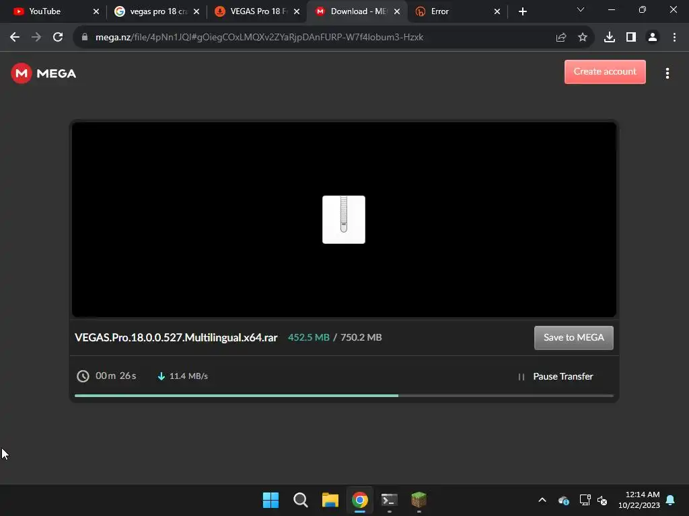Click the 00m 26s remaining time

(x=116, y=376)
